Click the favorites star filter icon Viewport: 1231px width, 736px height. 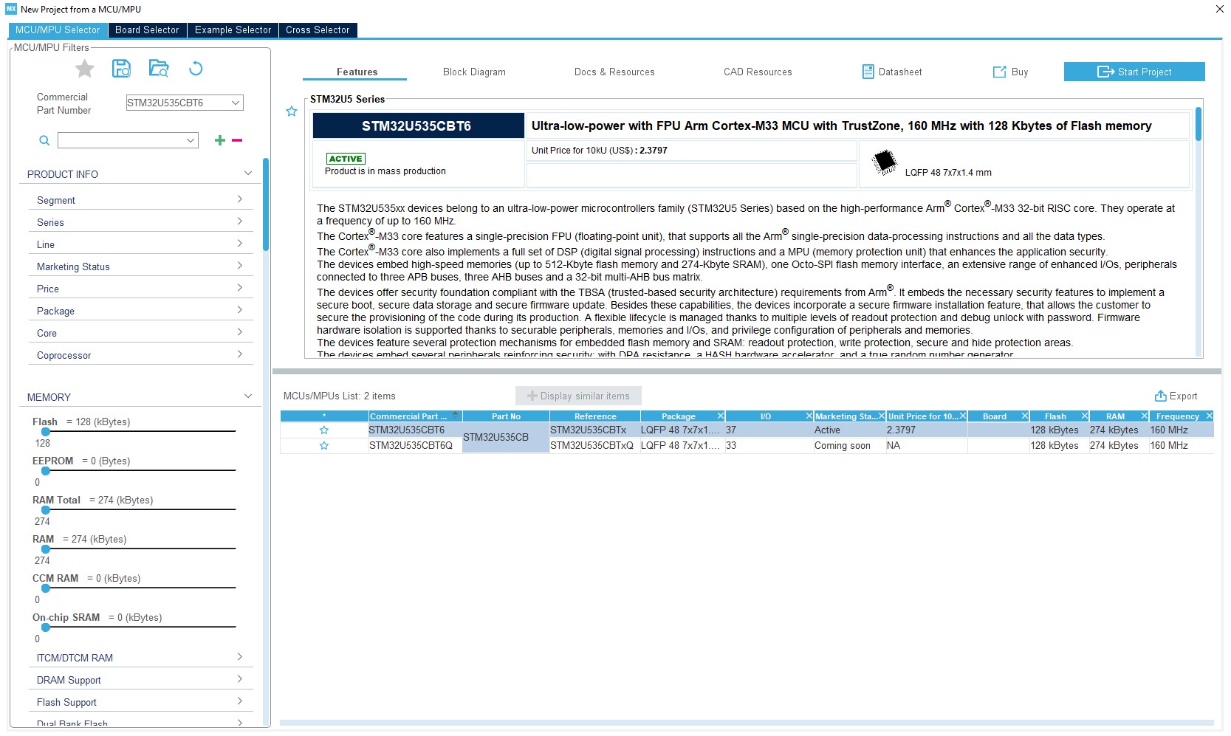[85, 69]
